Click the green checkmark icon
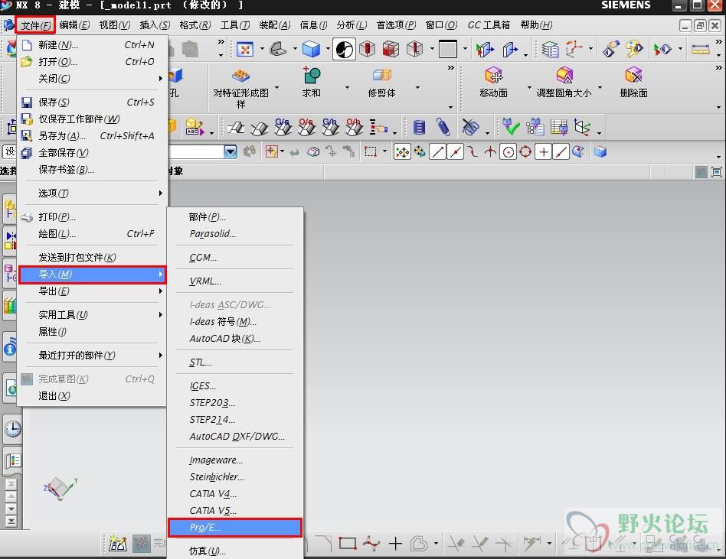This screenshot has height=559, width=726. pos(511,127)
